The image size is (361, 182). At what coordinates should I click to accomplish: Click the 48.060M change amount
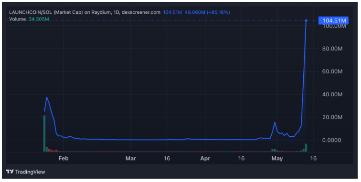coord(195,12)
